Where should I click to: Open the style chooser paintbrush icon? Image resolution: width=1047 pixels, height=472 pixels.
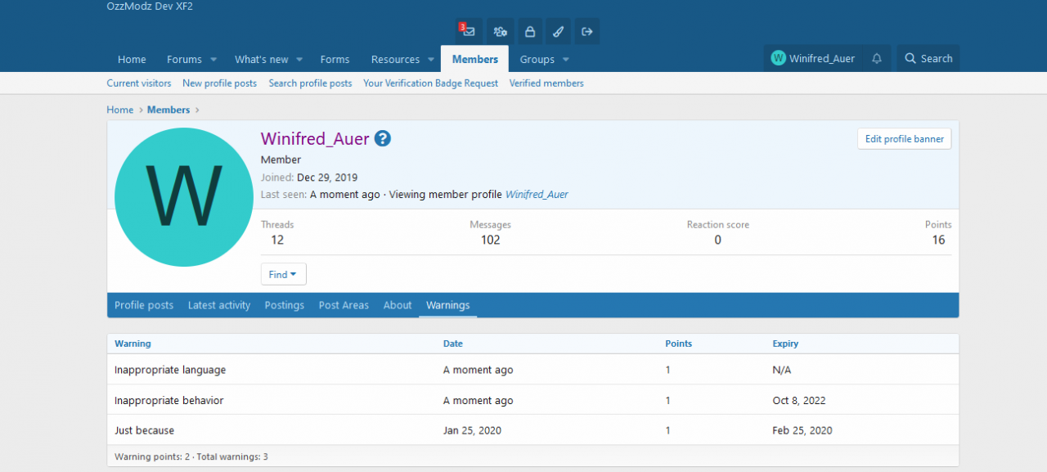click(x=558, y=32)
